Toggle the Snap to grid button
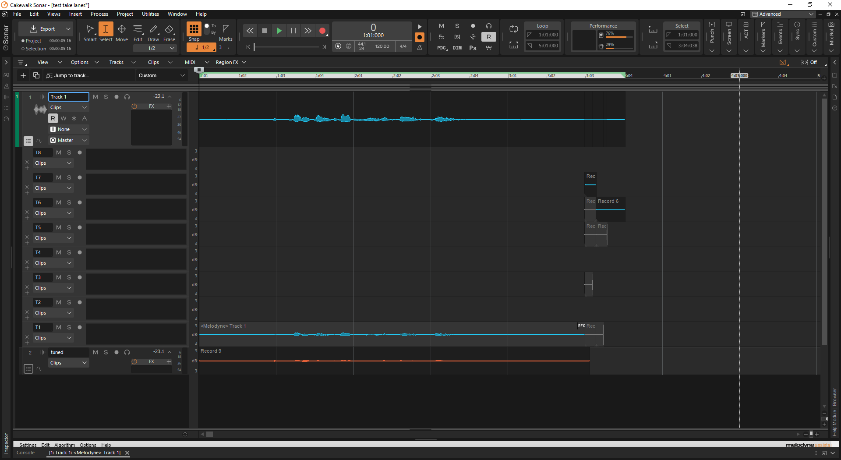Image resolution: width=841 pixels, height=460 pixels. 194,29
